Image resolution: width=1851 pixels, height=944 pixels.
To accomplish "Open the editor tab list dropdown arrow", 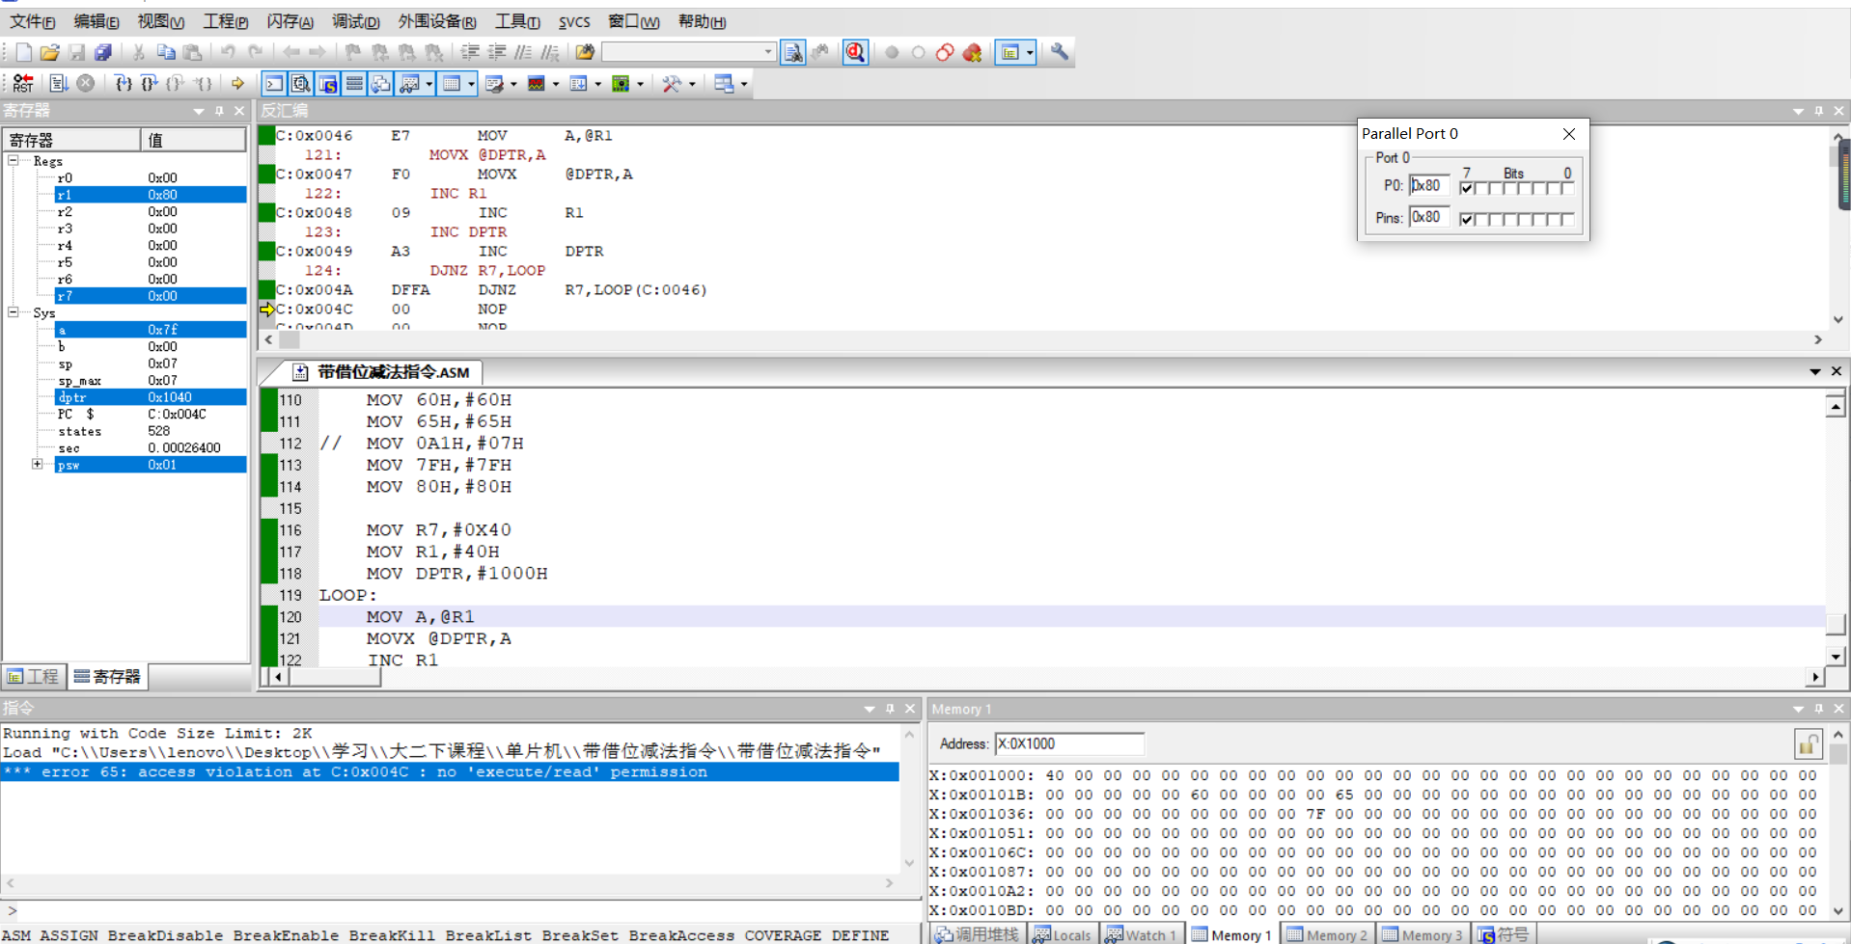I will [1815, 371].
